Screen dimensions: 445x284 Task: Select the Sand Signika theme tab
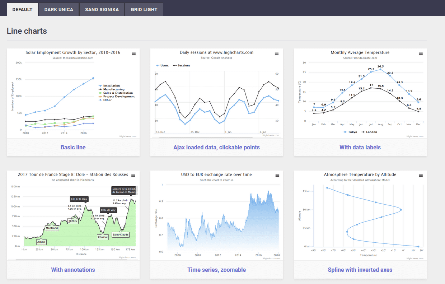pos(102,10)
